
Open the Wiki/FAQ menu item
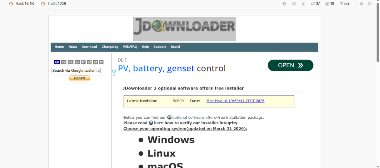[x=130, y=47]
